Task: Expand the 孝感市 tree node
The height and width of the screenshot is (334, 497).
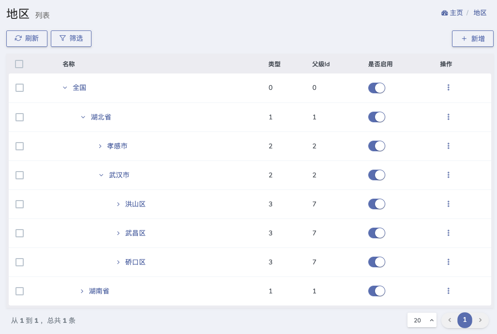Action: (100, 146)
